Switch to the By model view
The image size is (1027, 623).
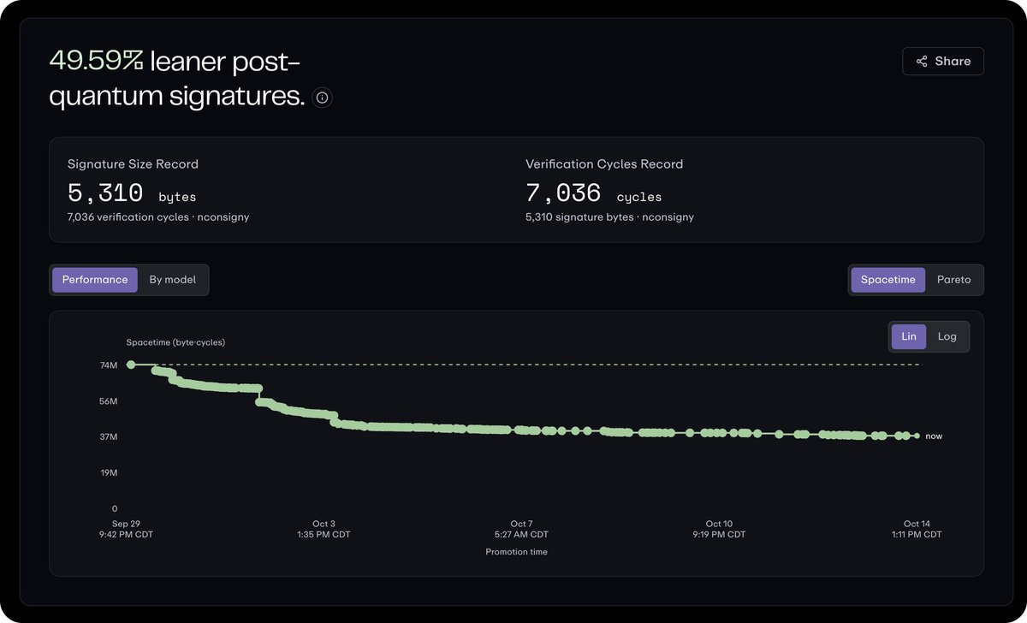coord(172,280)
